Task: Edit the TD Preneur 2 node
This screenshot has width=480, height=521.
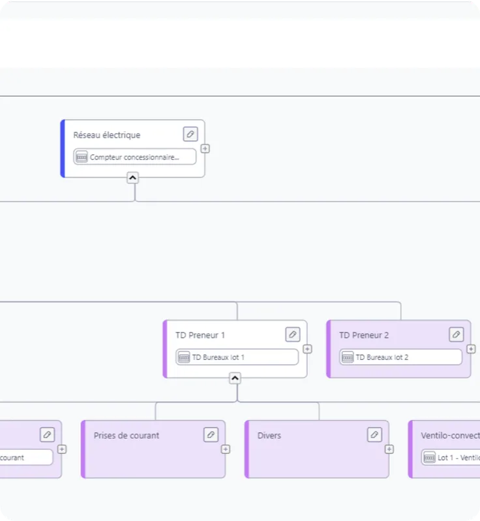Action: tap(457, 335)
